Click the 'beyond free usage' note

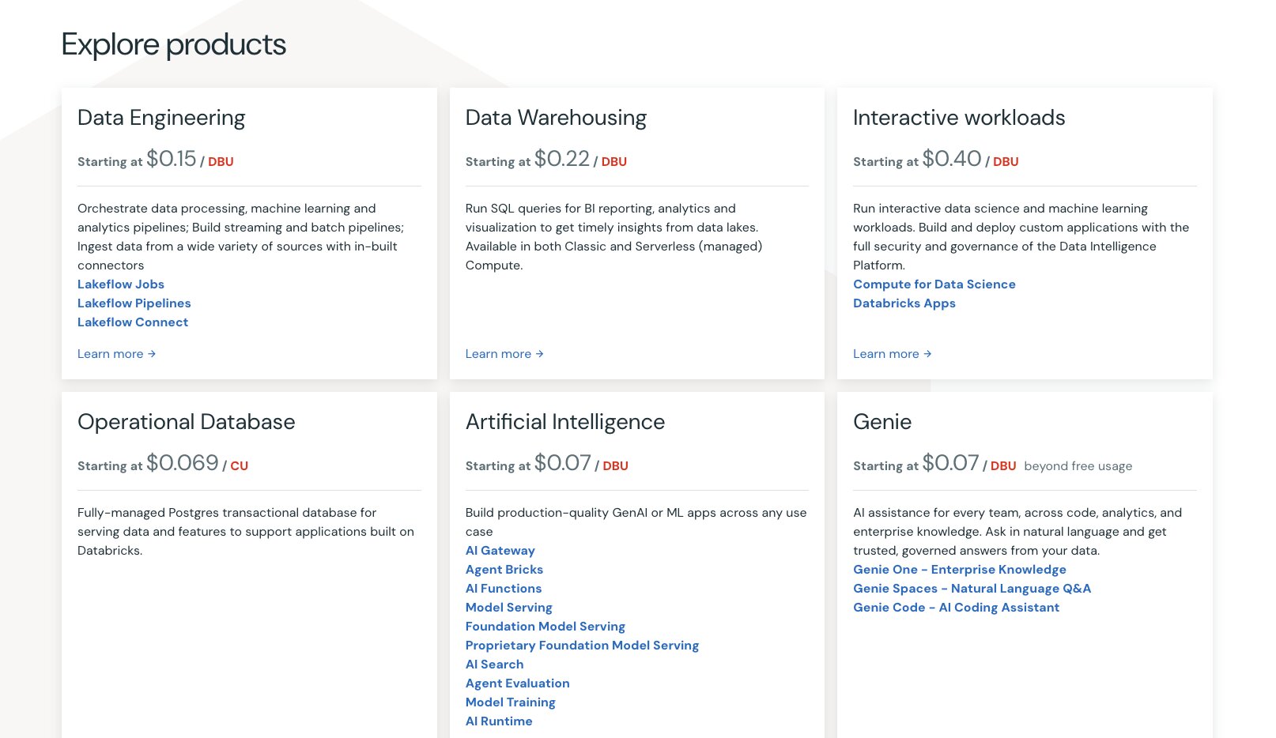coord(1078,466)
